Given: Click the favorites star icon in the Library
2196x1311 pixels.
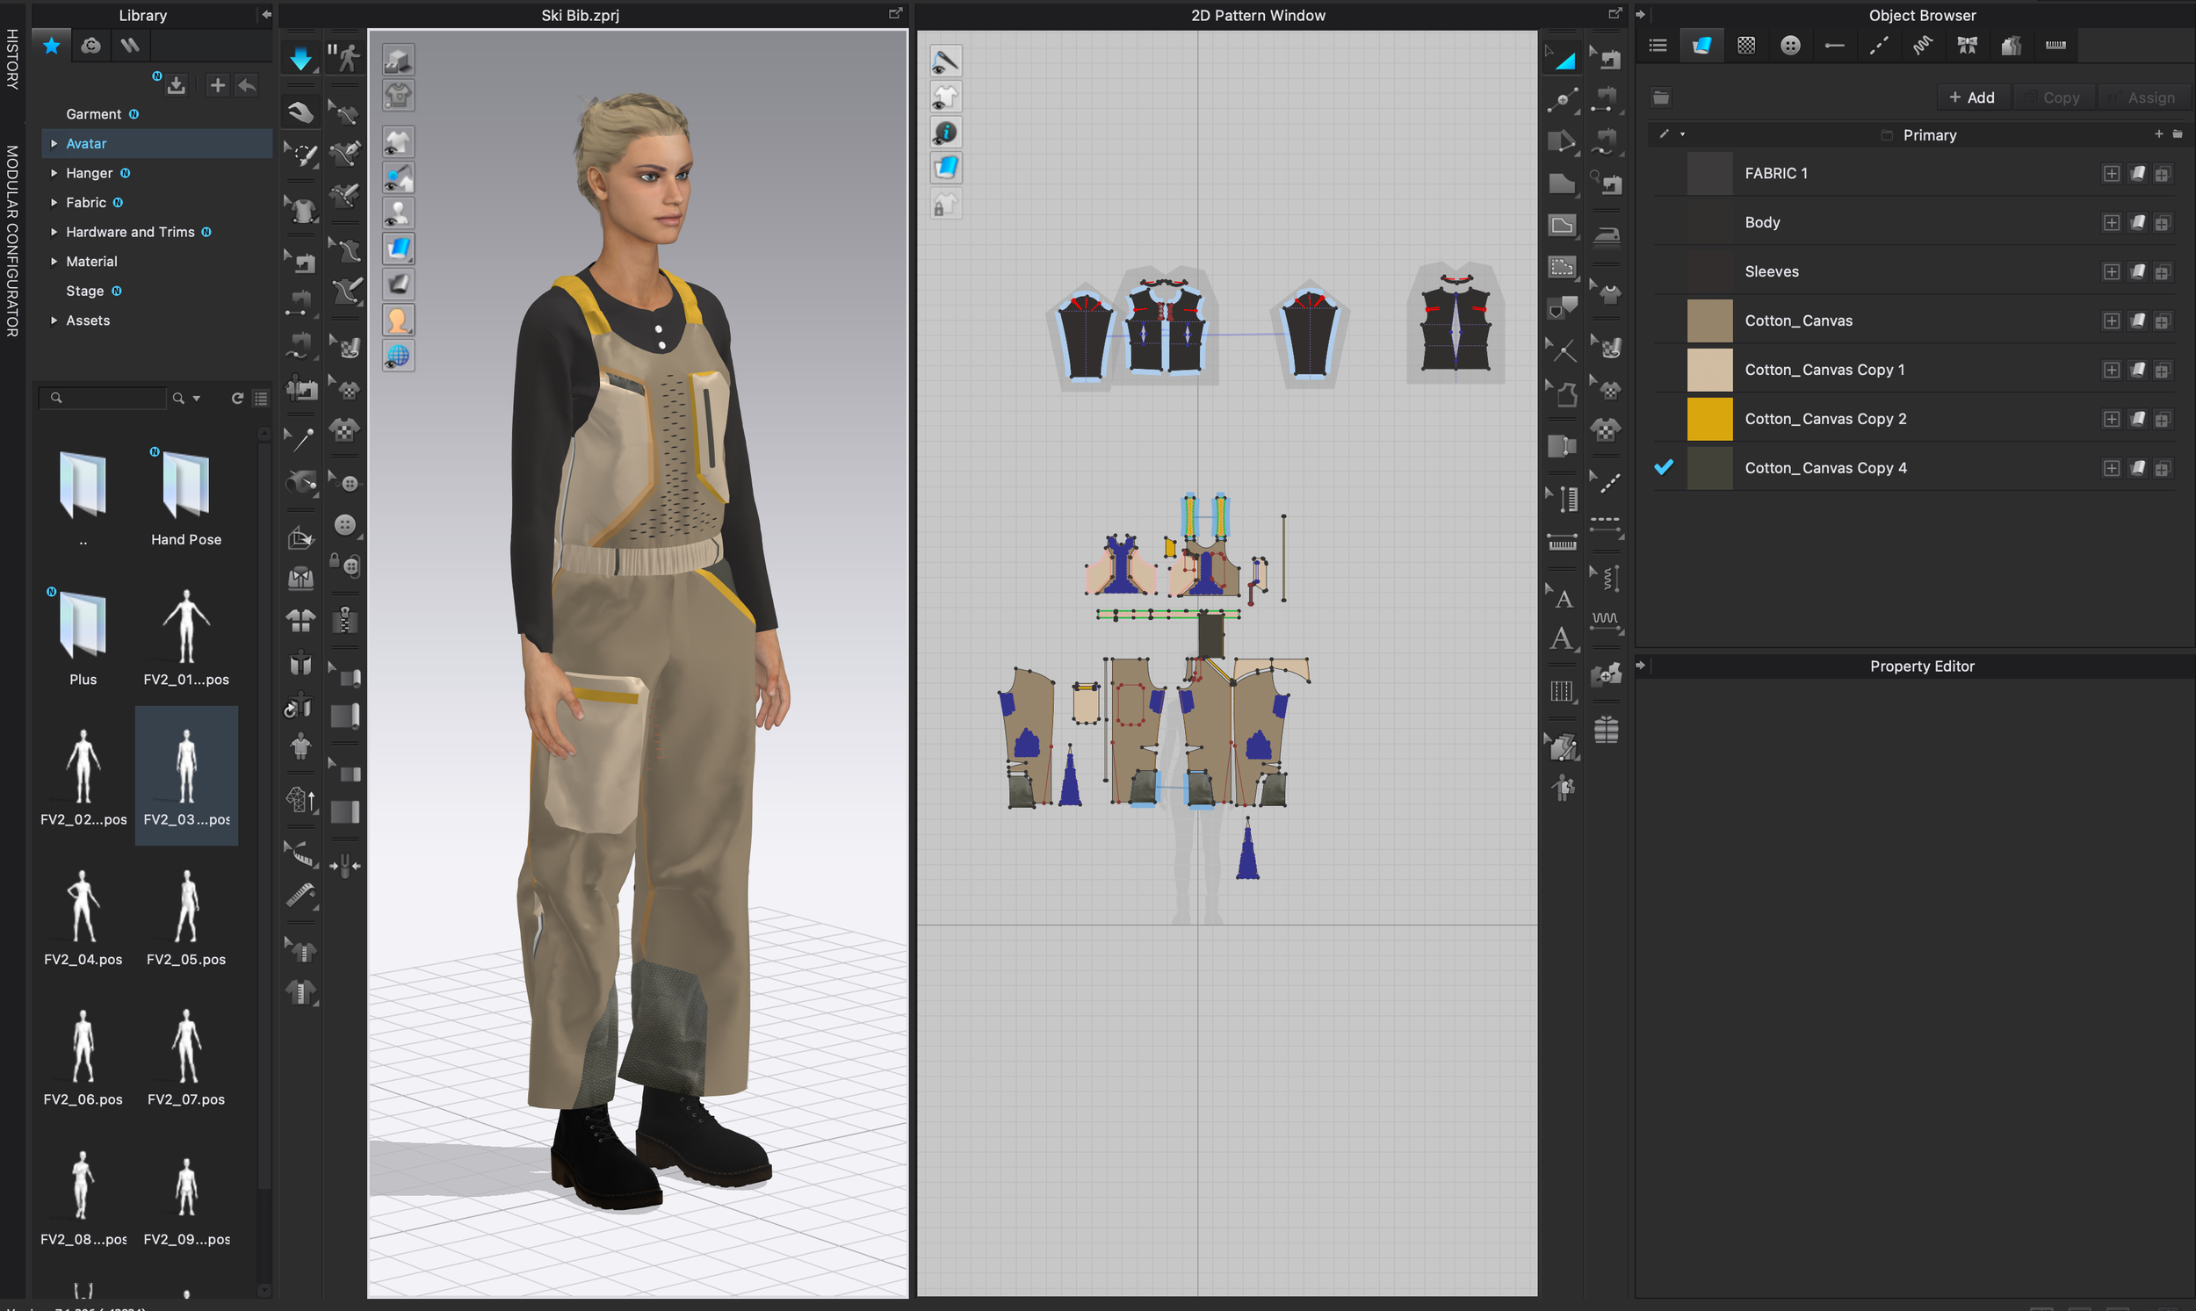Looking at the screenshot, I should pyautogui.click(x=50, y=45).
